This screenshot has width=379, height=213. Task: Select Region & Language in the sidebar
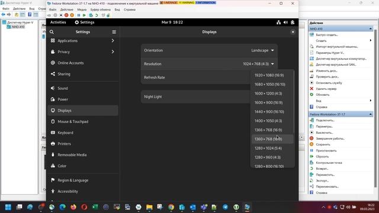point(83,180)
